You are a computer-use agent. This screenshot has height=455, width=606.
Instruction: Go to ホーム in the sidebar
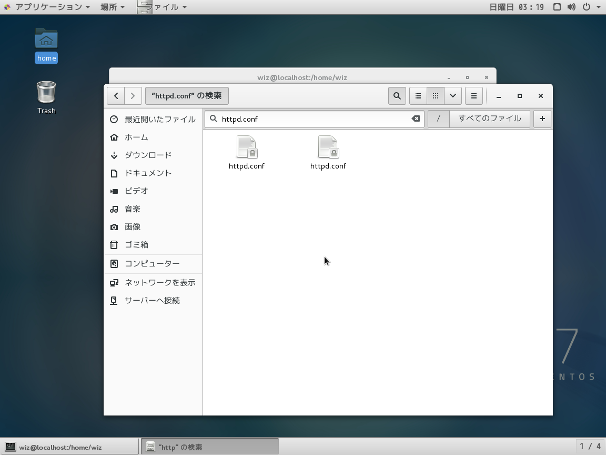(x=153, y=137)
